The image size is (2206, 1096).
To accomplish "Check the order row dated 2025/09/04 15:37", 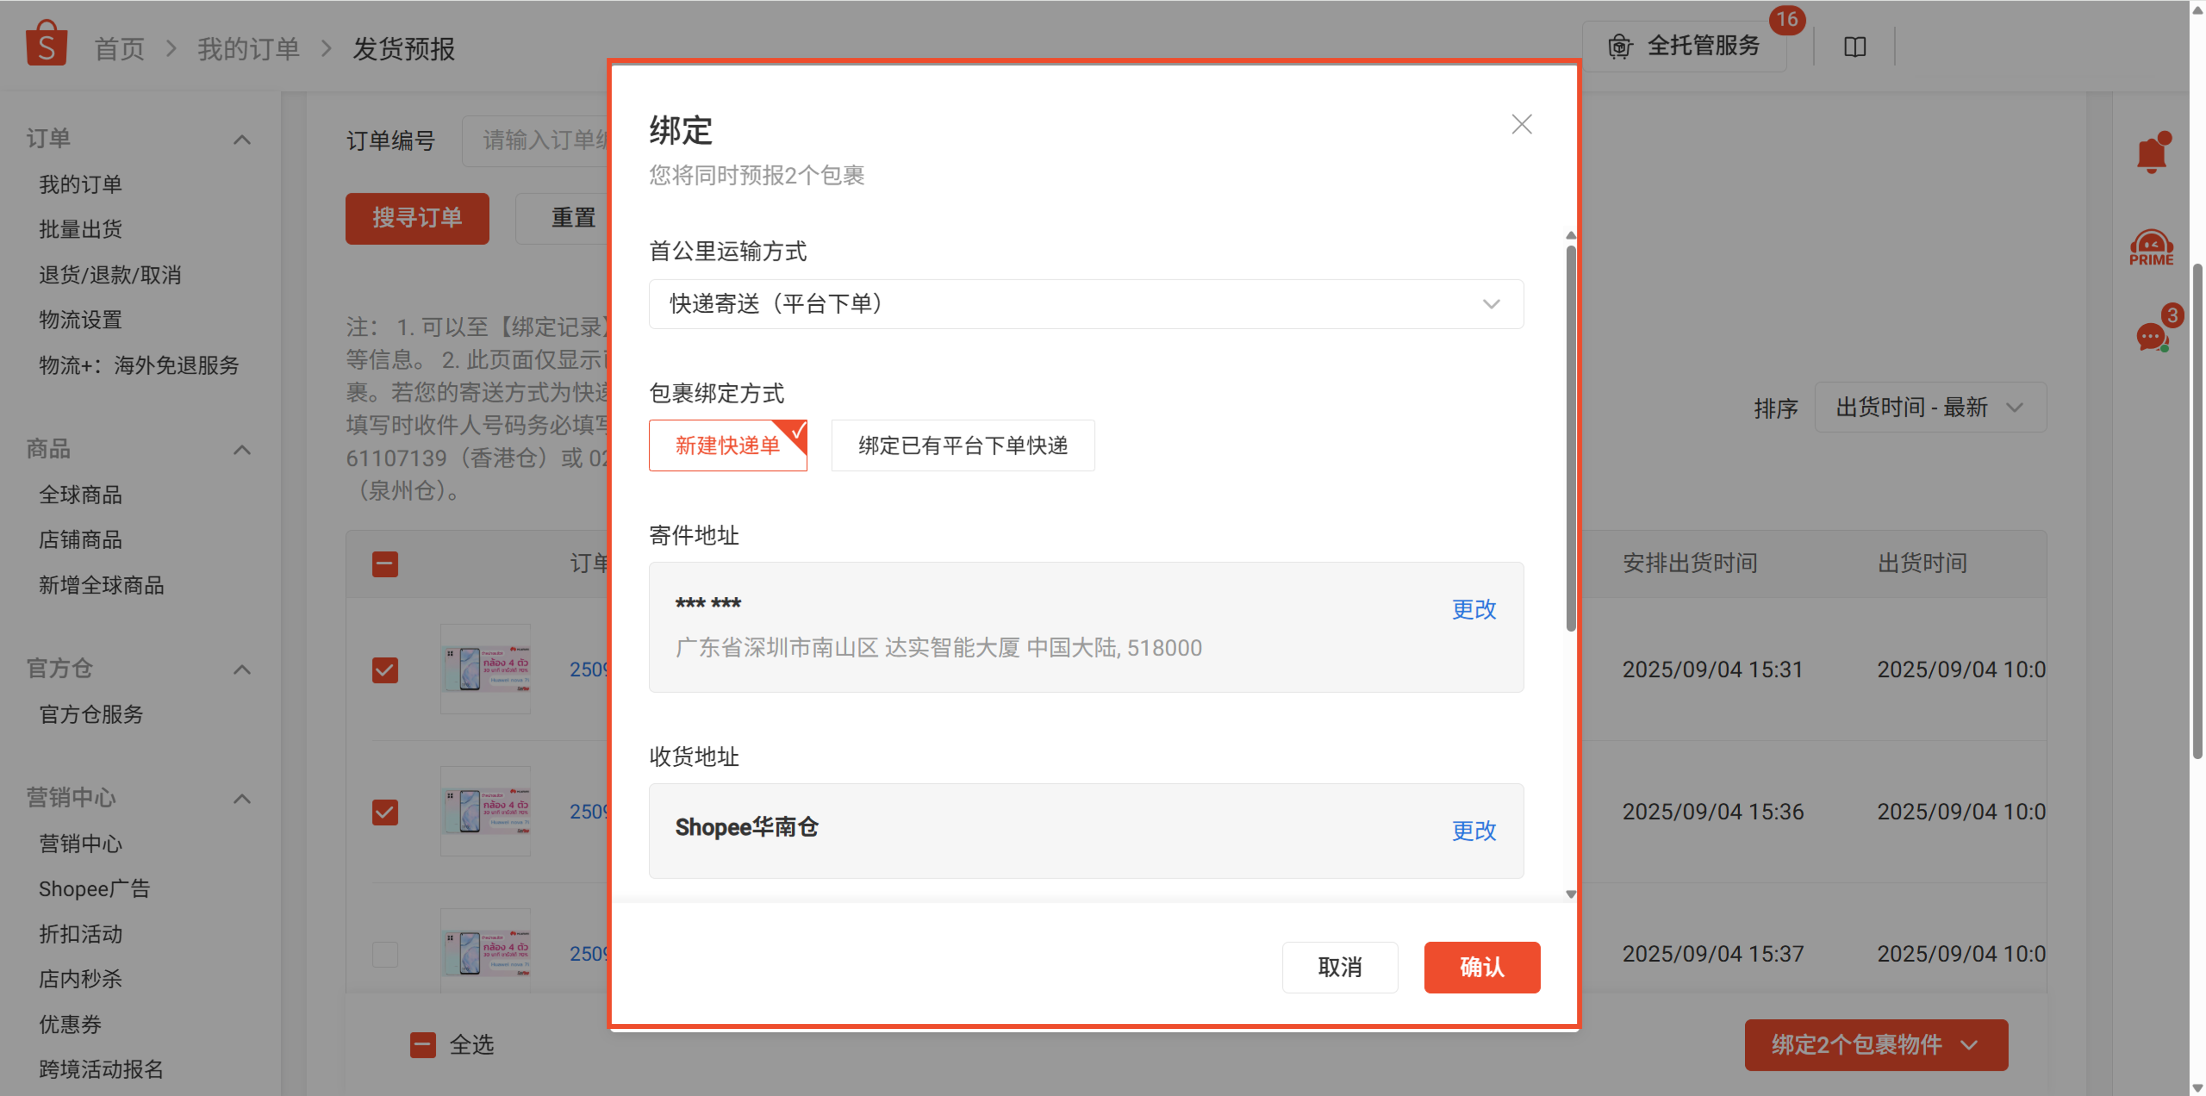I will (386, 954).
